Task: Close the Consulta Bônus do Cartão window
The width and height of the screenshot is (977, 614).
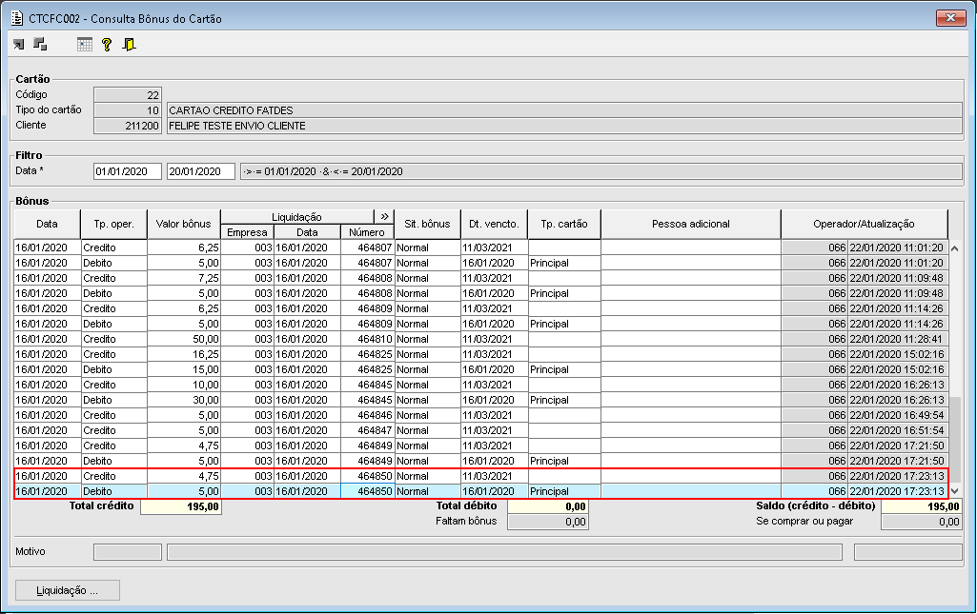Action: [951, 17]
